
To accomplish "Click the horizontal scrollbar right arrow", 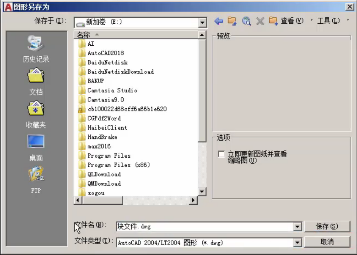I will 193,200.
